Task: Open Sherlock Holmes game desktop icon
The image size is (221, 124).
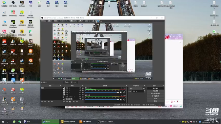Action: pyautogui.click(x=30, y=43)
